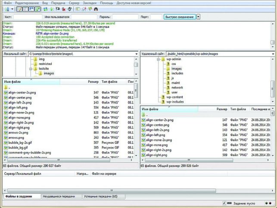Open the Вид menu

tap(45, 3)
